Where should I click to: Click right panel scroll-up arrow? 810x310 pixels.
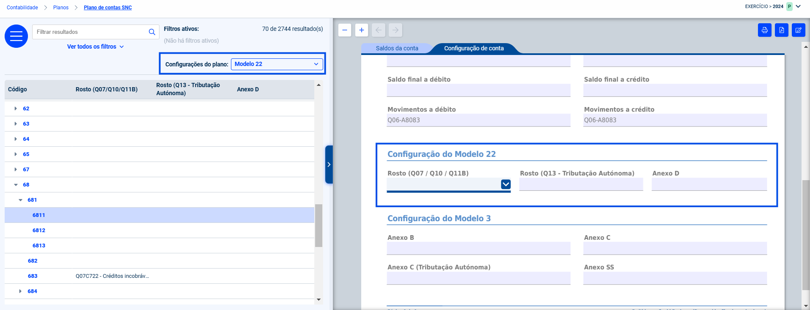806,47
